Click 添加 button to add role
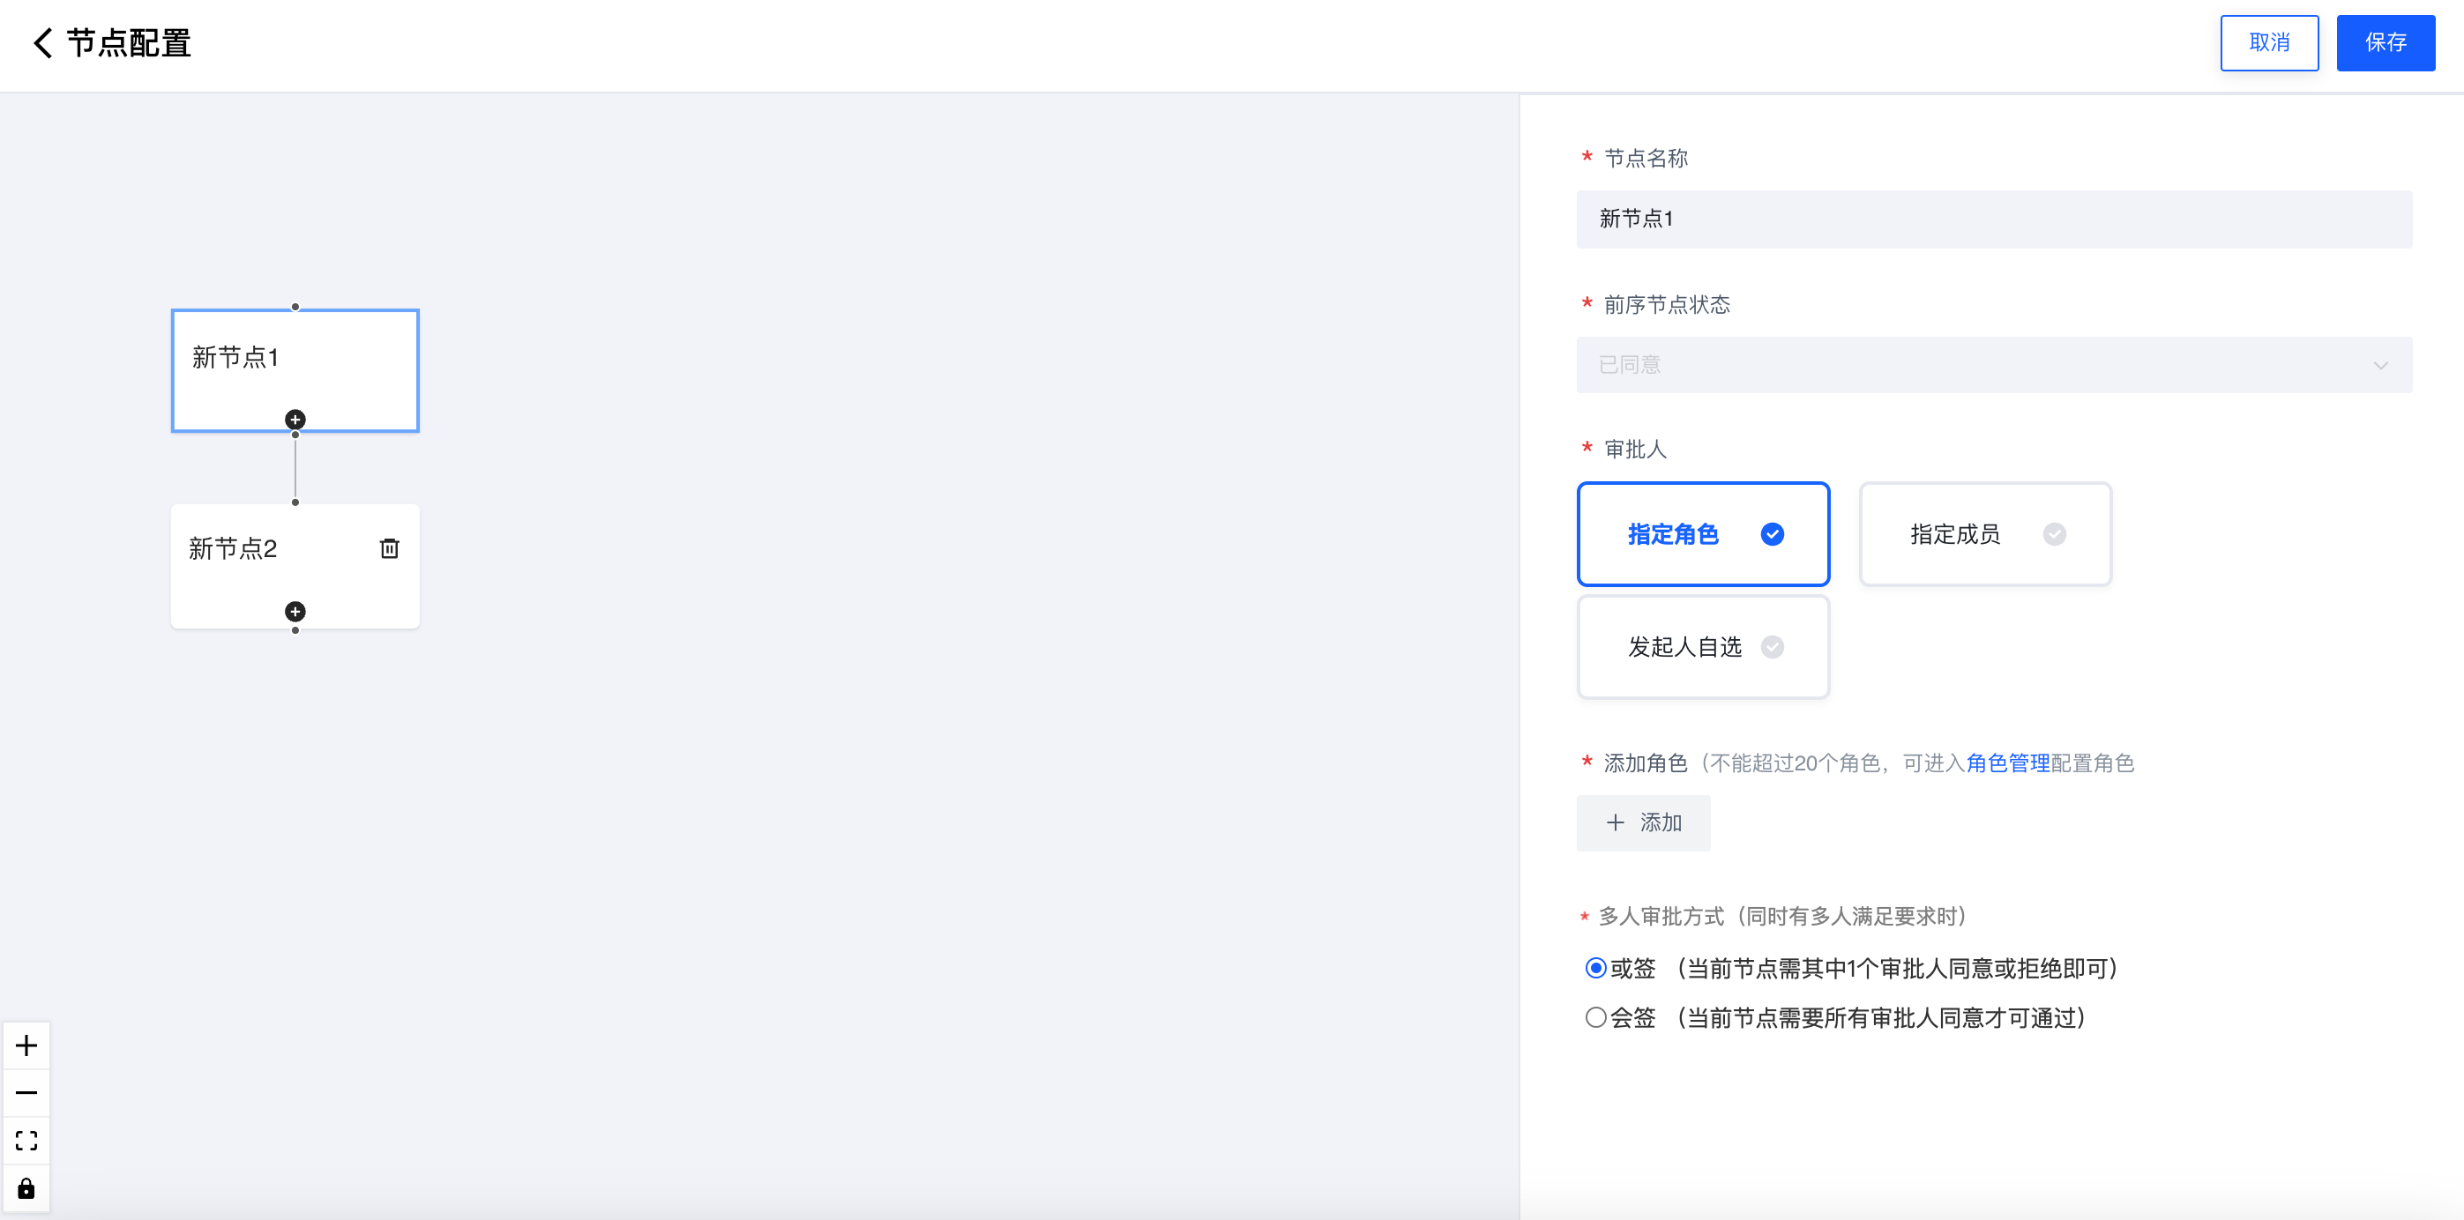Screen dimensions: 2464x1220 pyautogui.click(x=1643, y=823)
